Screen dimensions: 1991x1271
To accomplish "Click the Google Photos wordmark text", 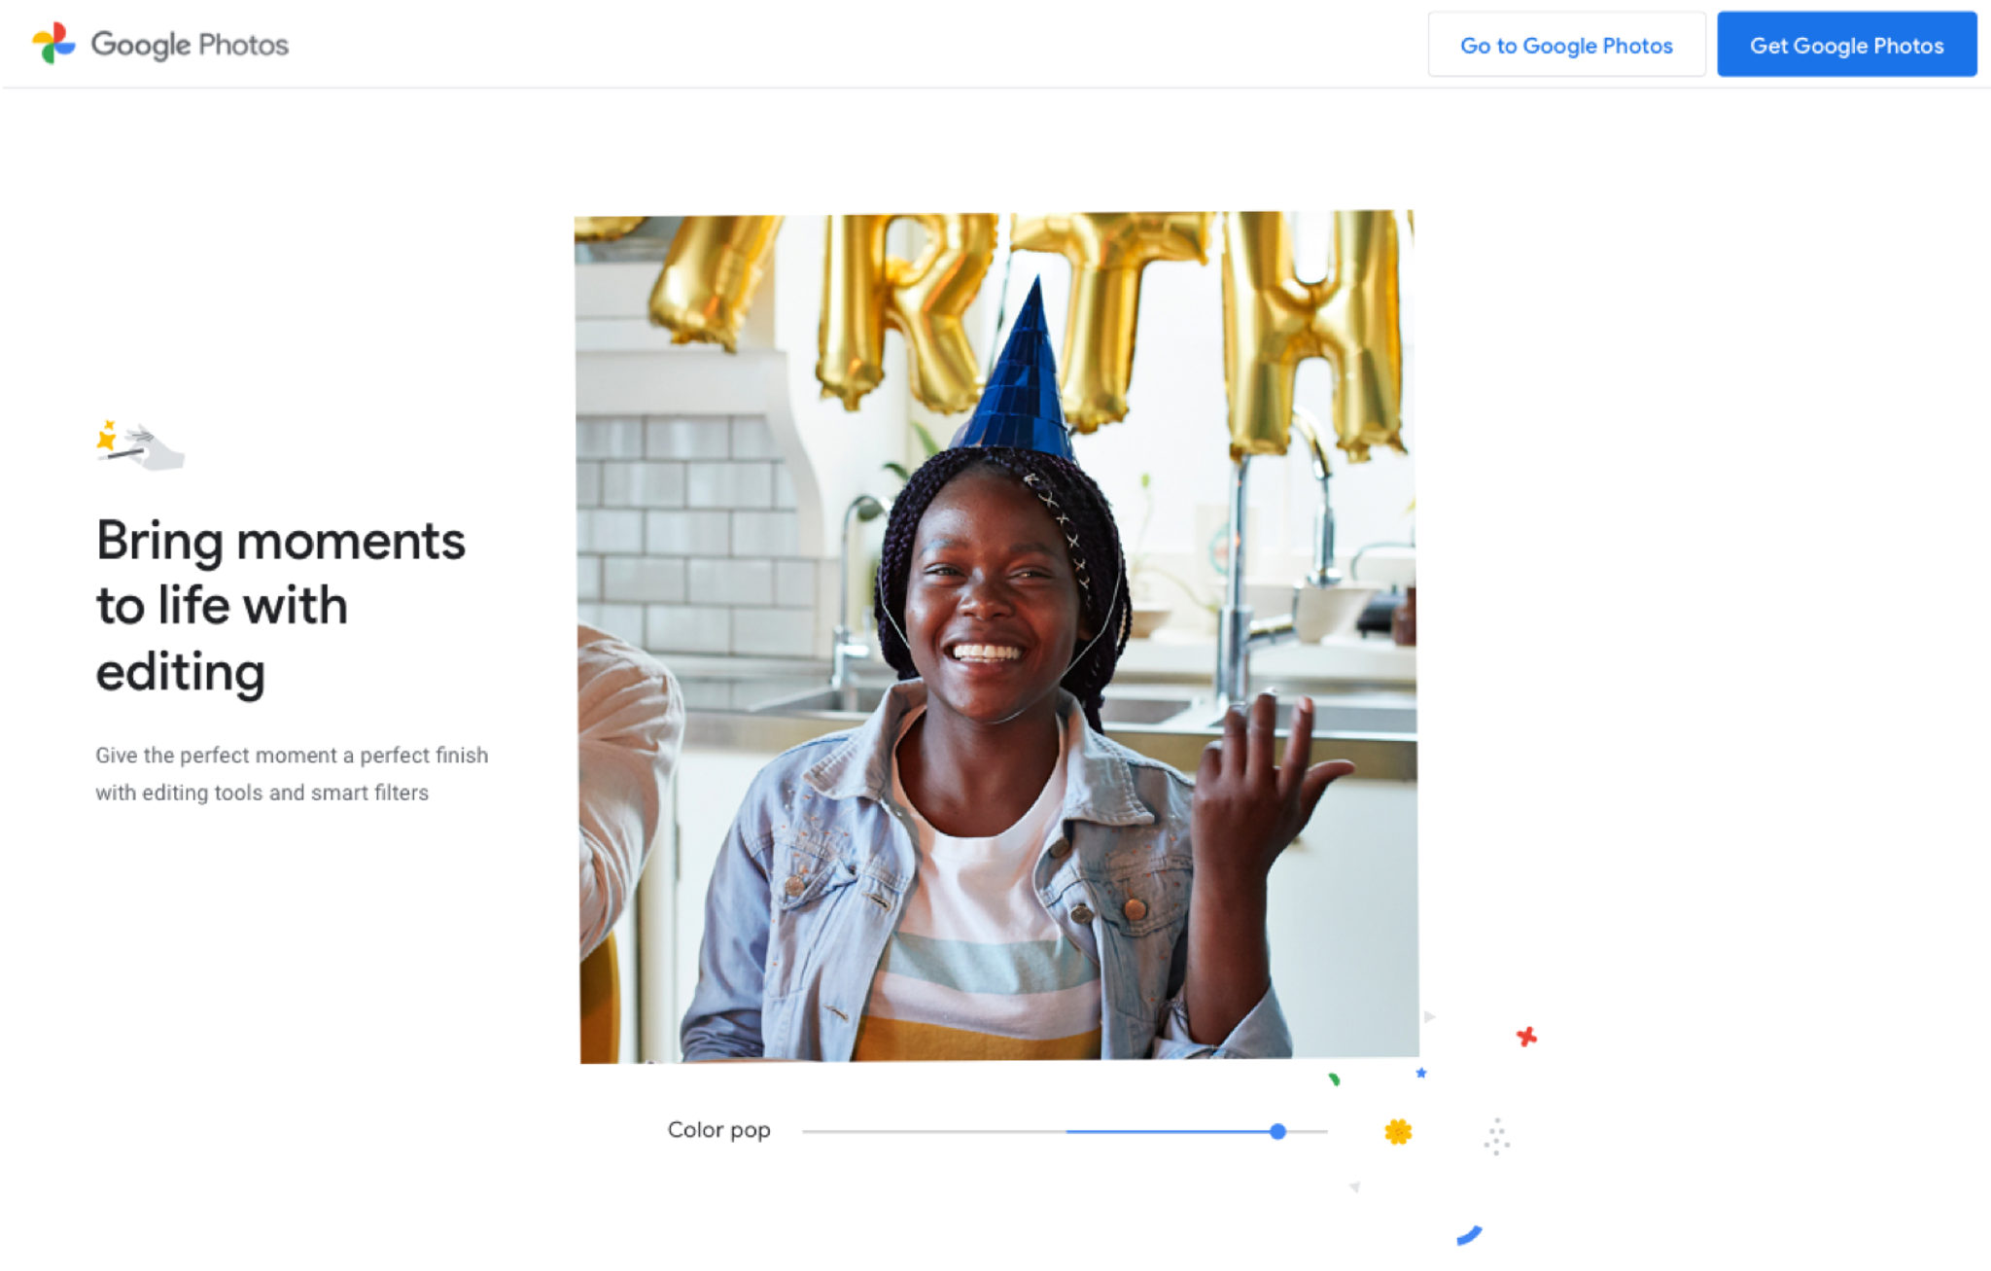I will (190, 45).
